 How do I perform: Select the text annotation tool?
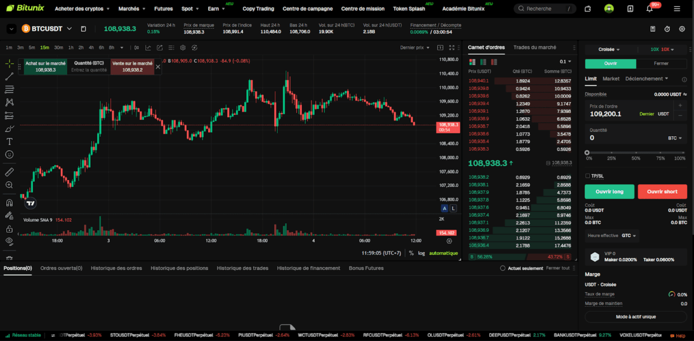(x=9, y=141)
